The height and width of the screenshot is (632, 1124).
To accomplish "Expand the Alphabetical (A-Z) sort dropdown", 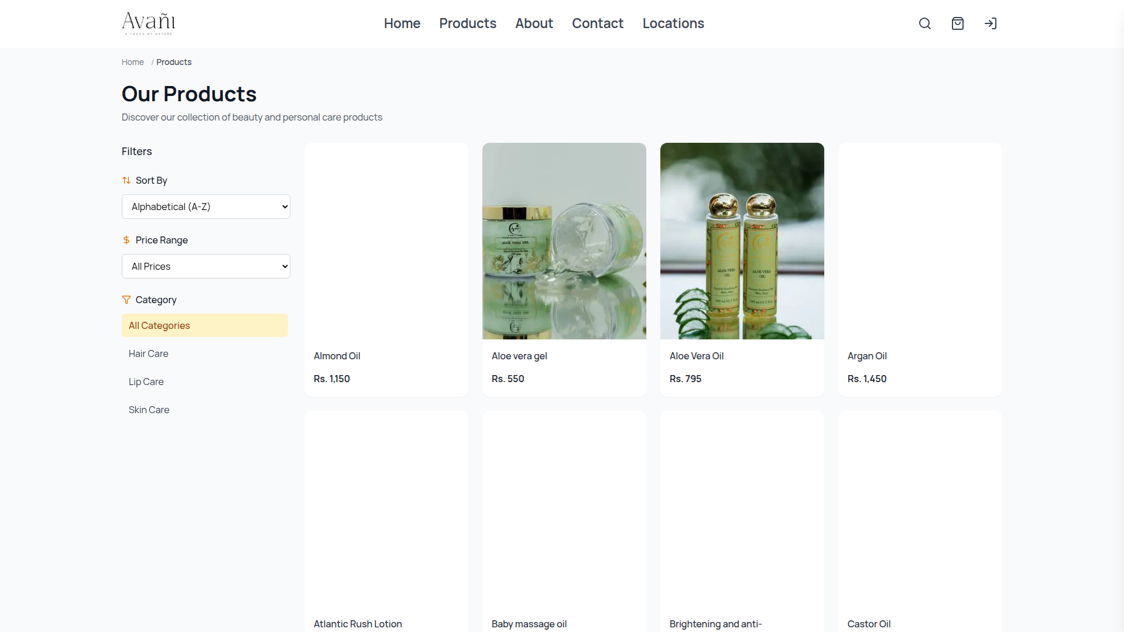I will pyautogui.click(x=205, y=207).
